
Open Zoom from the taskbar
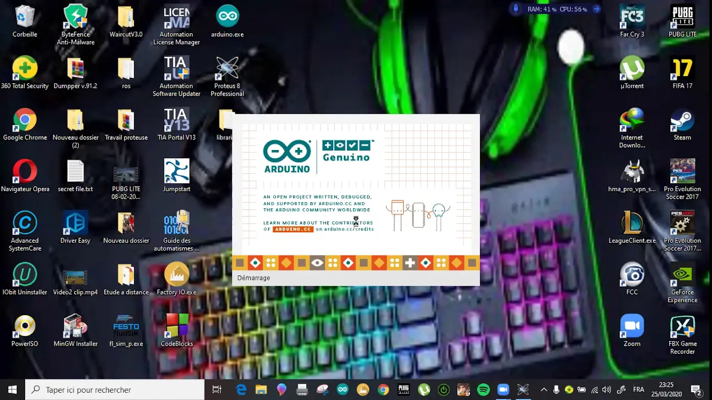point(503,390)
